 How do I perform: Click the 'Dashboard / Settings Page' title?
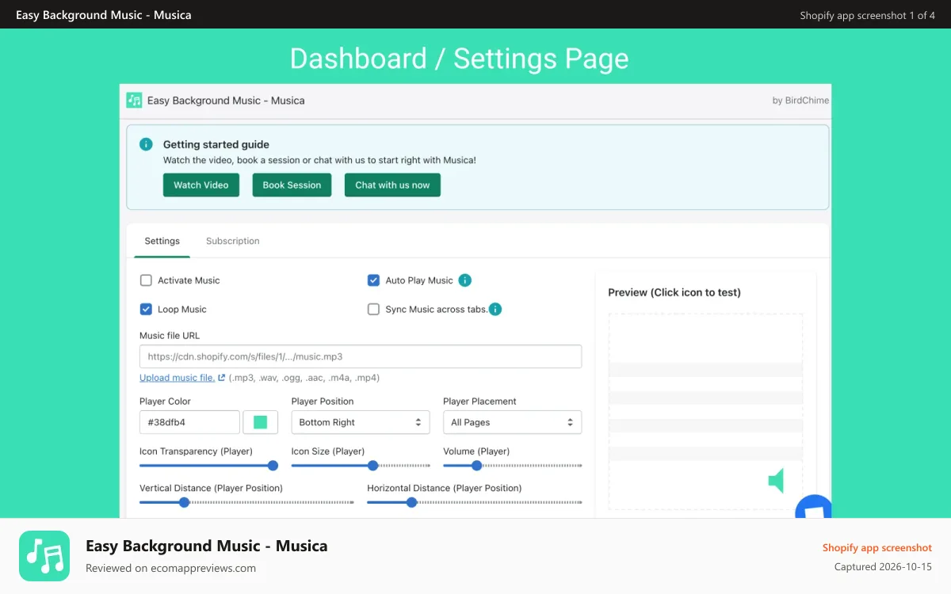coord(460,59)
